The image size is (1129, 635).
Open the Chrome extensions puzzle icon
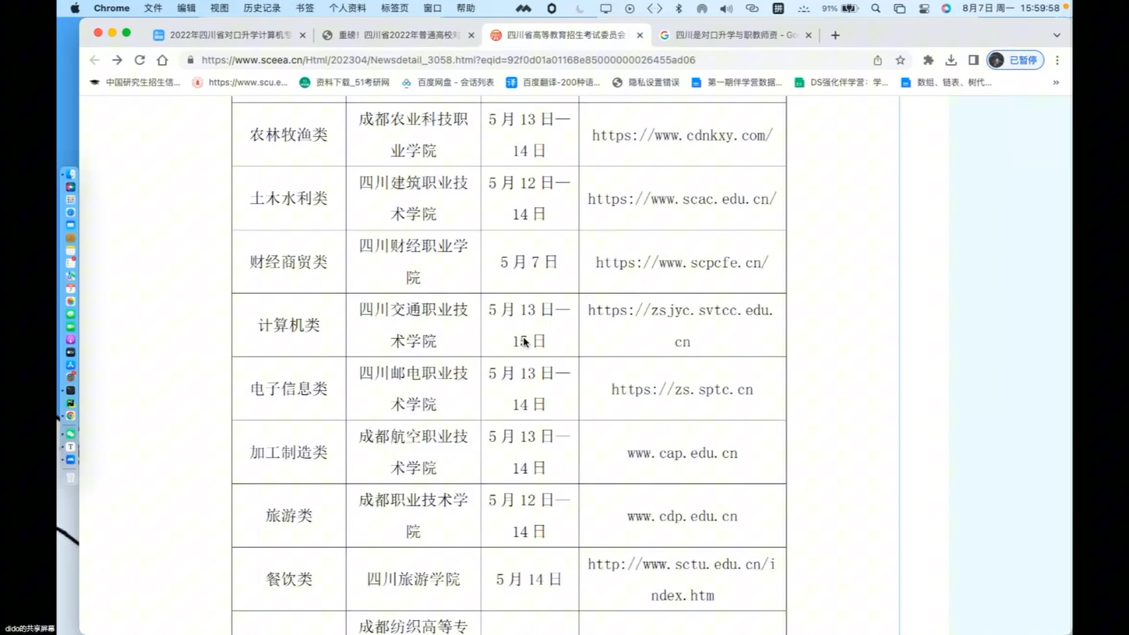pyautogui.click(x=928, y=60)
